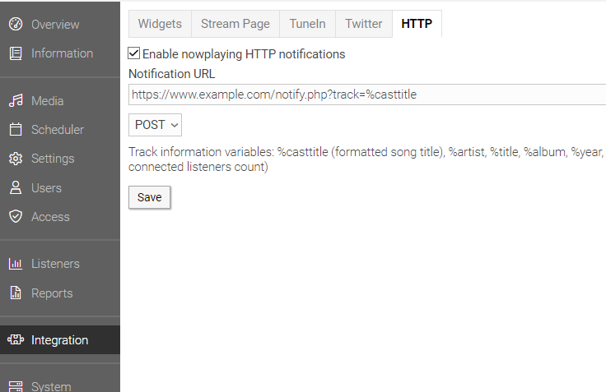Open the Twitter tab
The width and height of the screenshot is (606, 392).
pyautogui.click(x=364, y=24)
